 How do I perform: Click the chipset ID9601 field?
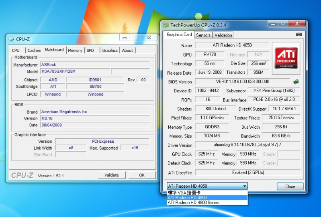tap(95, 80)
